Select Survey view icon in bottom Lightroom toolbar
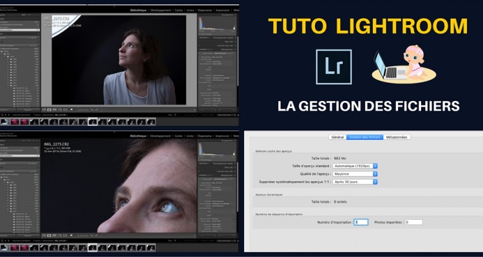The height and width of the screenshot is (257, 483). tap(60, 236)
